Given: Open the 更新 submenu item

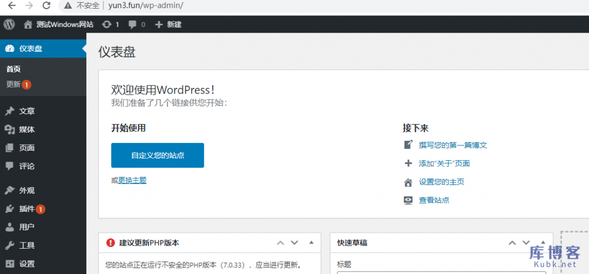Looking at the screenshot, I should pyautogui.click(x=14, y=85).
